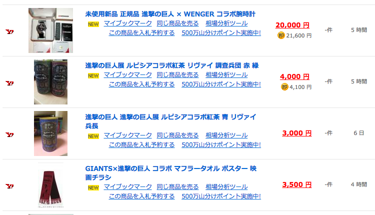Click the buy-now 即 icon next to 4,100 円

(x=284, y=87)
